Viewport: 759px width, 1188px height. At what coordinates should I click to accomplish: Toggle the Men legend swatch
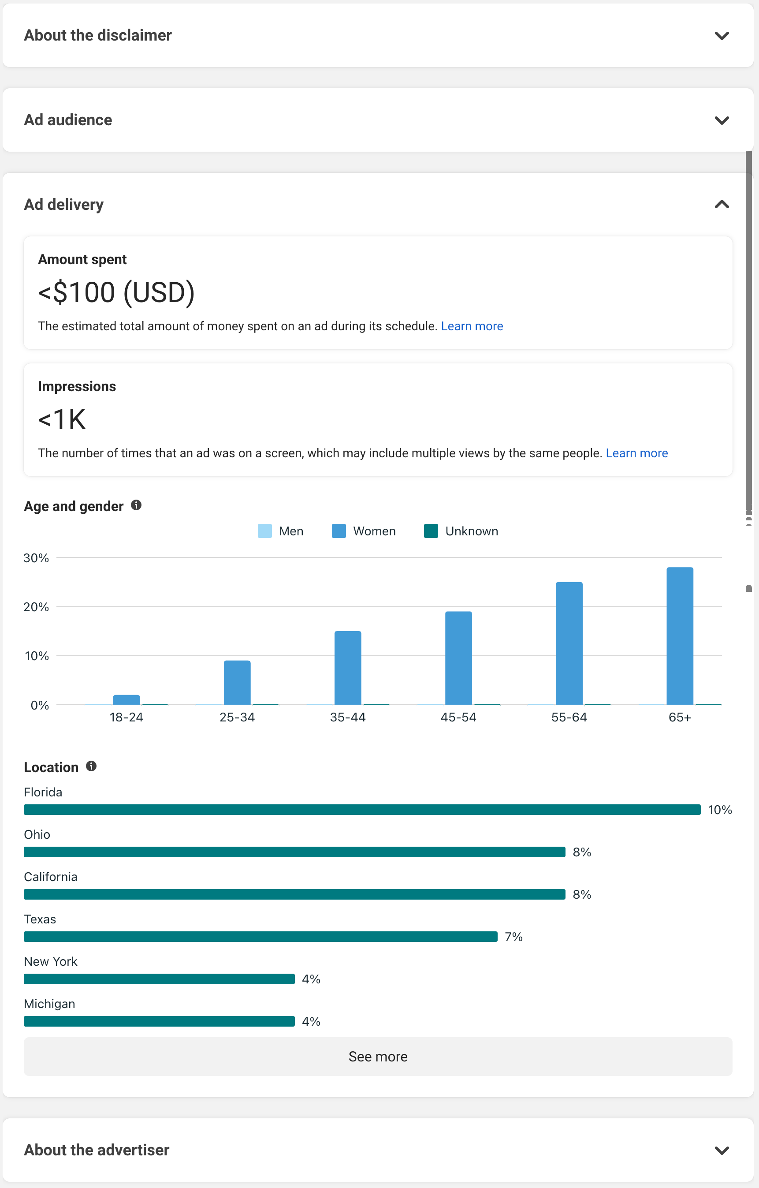pos(265,531)
